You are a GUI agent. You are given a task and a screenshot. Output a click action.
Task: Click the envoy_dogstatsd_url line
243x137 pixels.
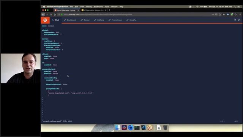click(71, 93)
